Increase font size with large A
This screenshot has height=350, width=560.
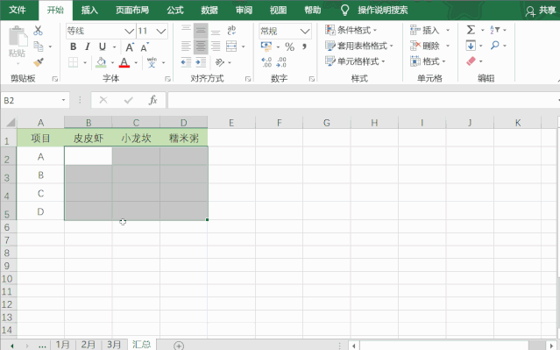[x=130, y=46]
